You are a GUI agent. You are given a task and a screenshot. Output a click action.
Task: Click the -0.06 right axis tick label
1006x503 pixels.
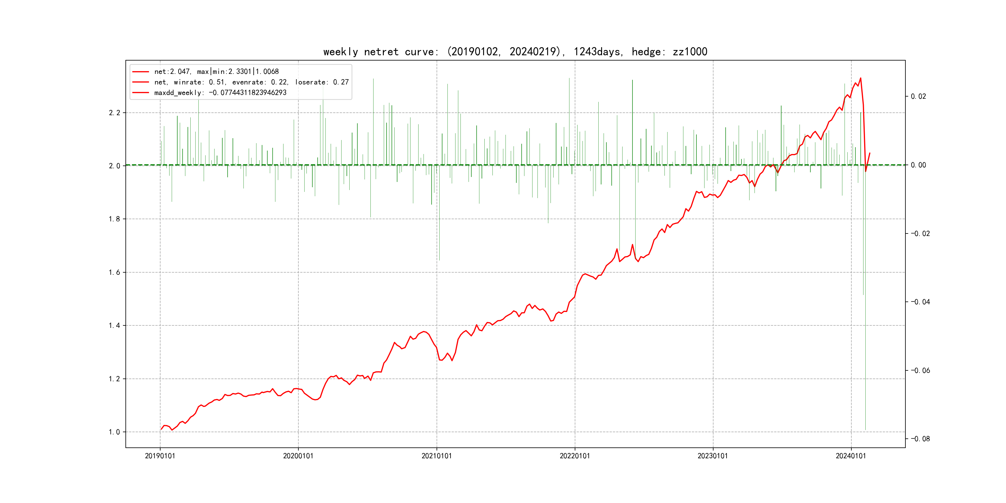coord(920,371)
